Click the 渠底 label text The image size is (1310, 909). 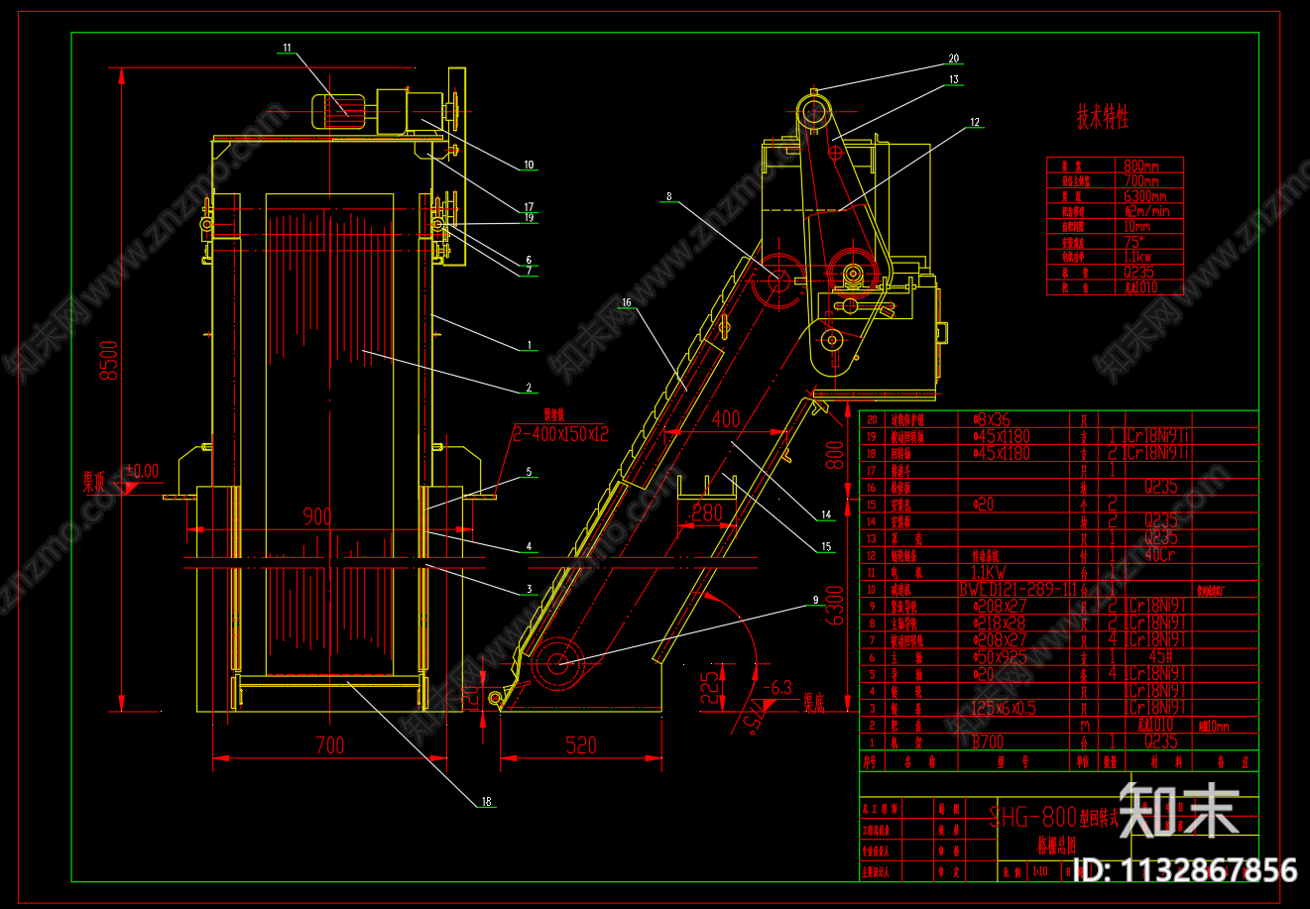point(813,703)
